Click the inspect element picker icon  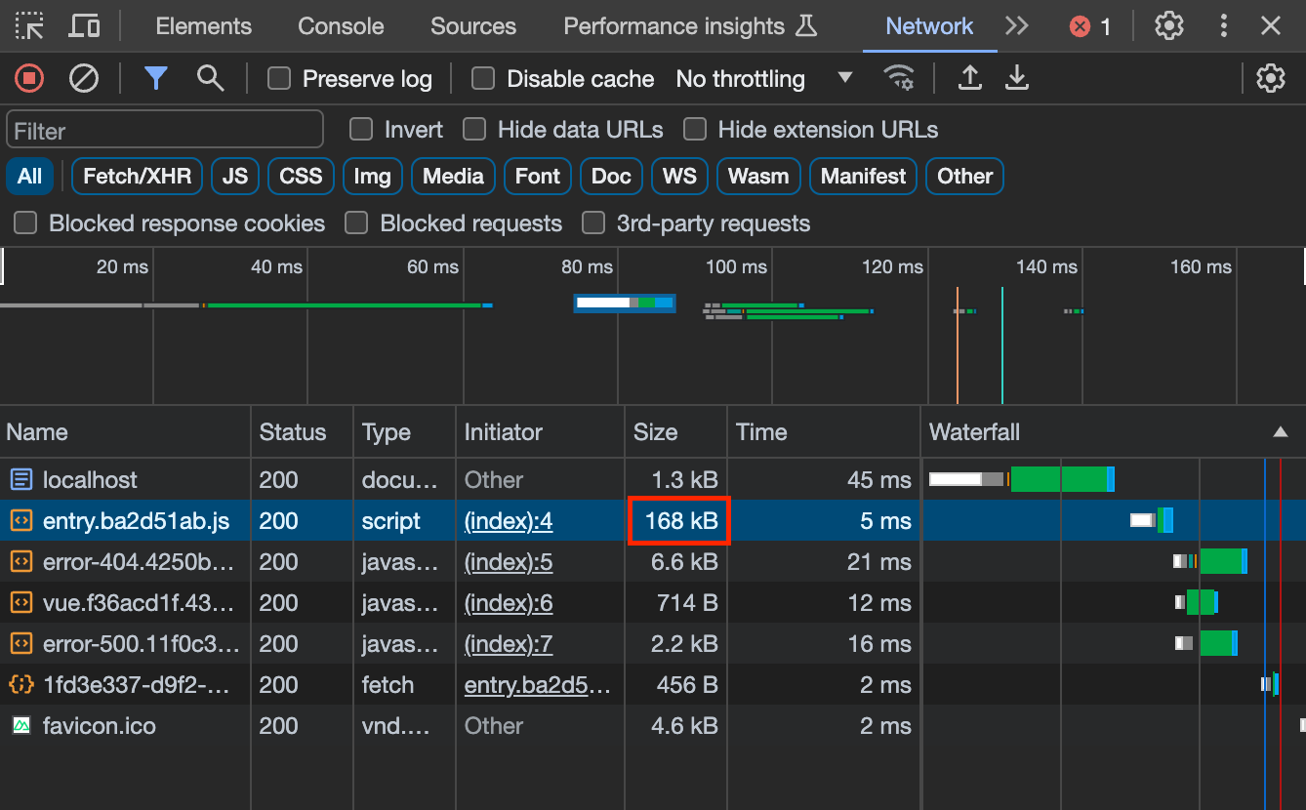29,26
